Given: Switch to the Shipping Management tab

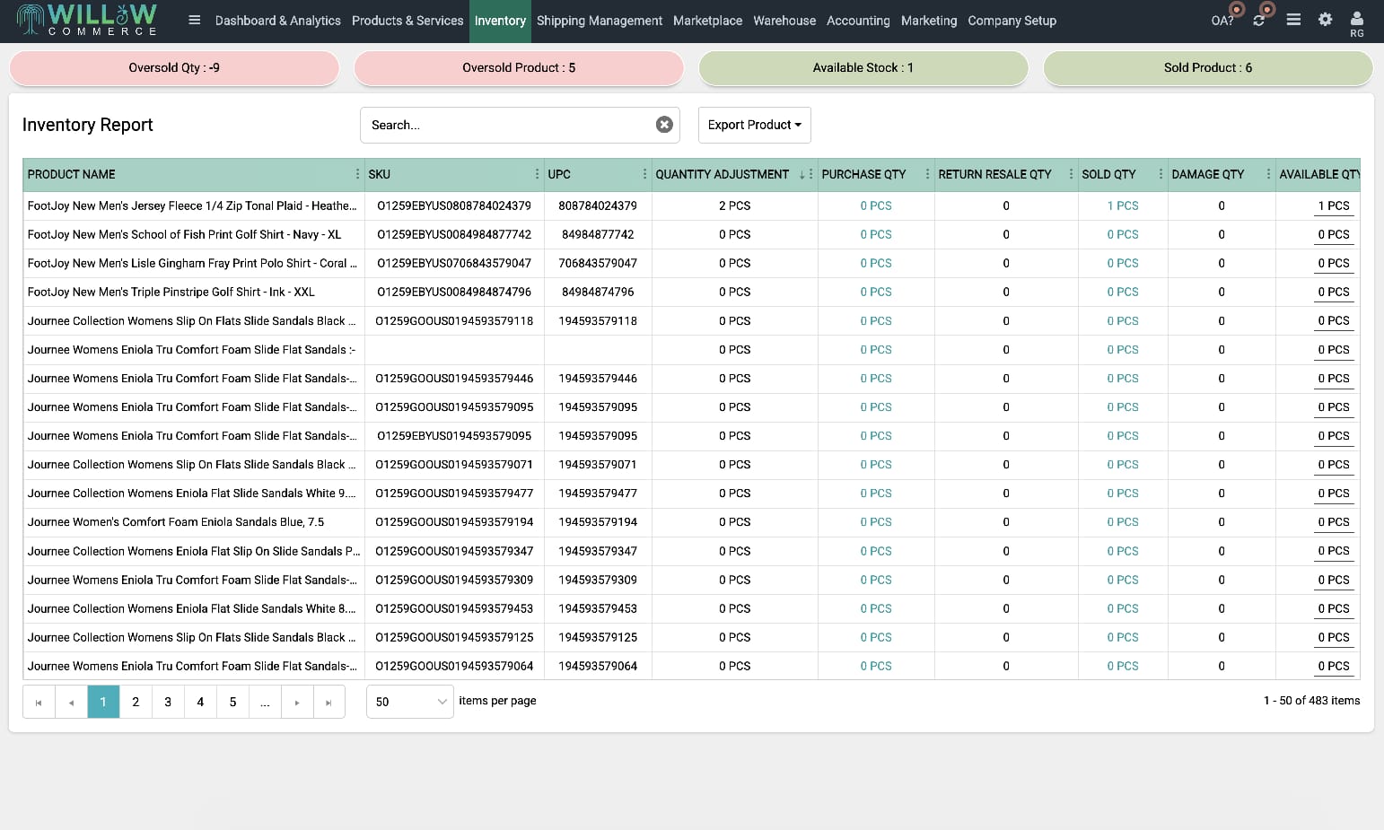Looking at the screenshot, I should [x=599, y=21].
